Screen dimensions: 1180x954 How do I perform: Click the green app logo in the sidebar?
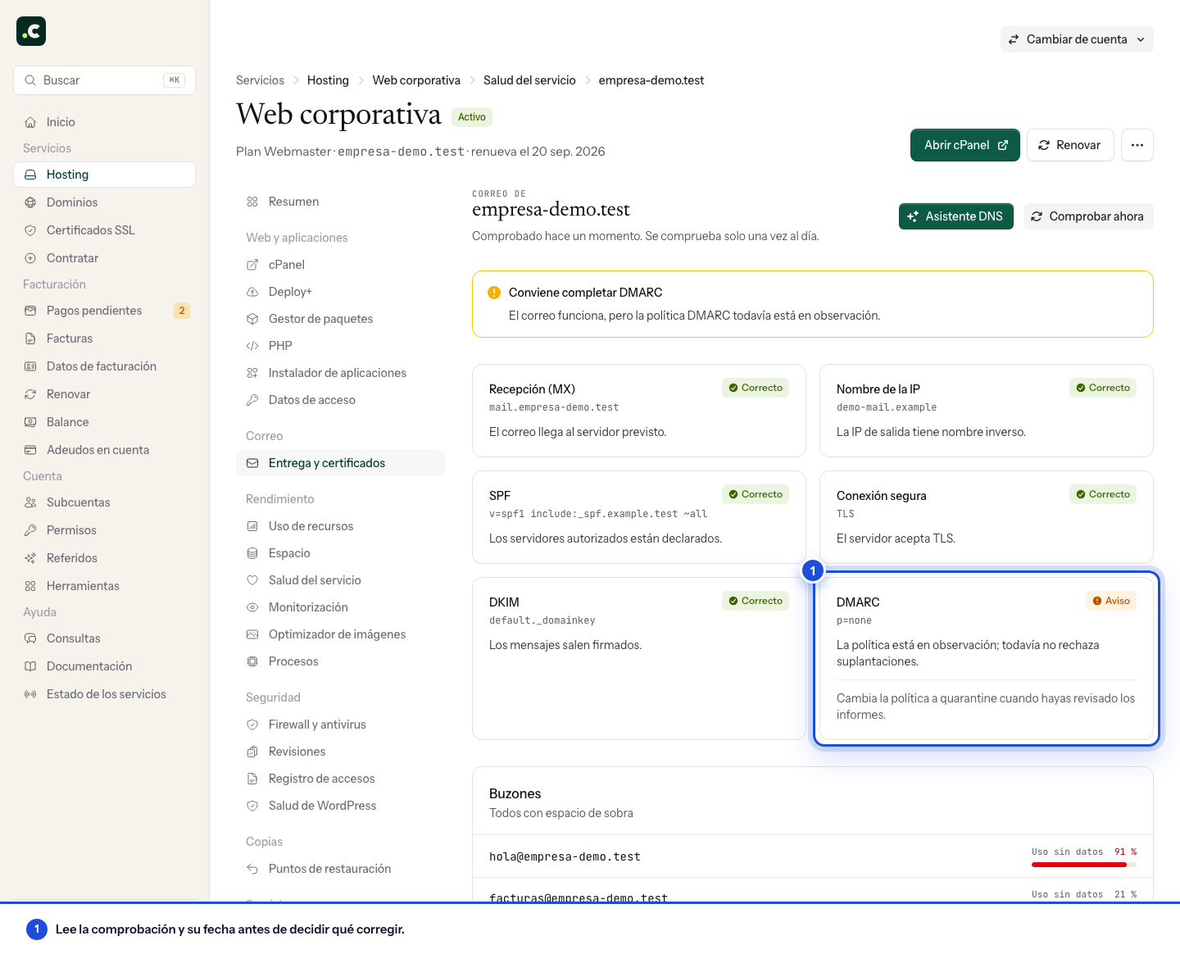tap(31, 31)
